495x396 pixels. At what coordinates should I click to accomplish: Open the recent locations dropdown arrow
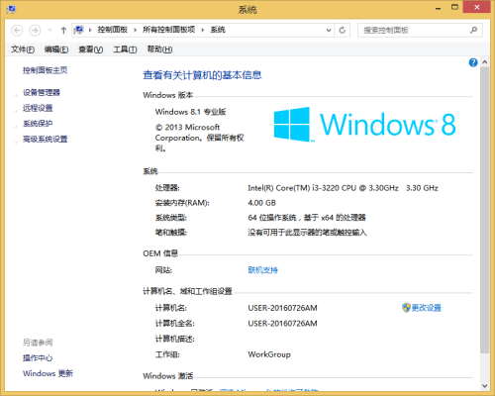(x=49, y=31)
